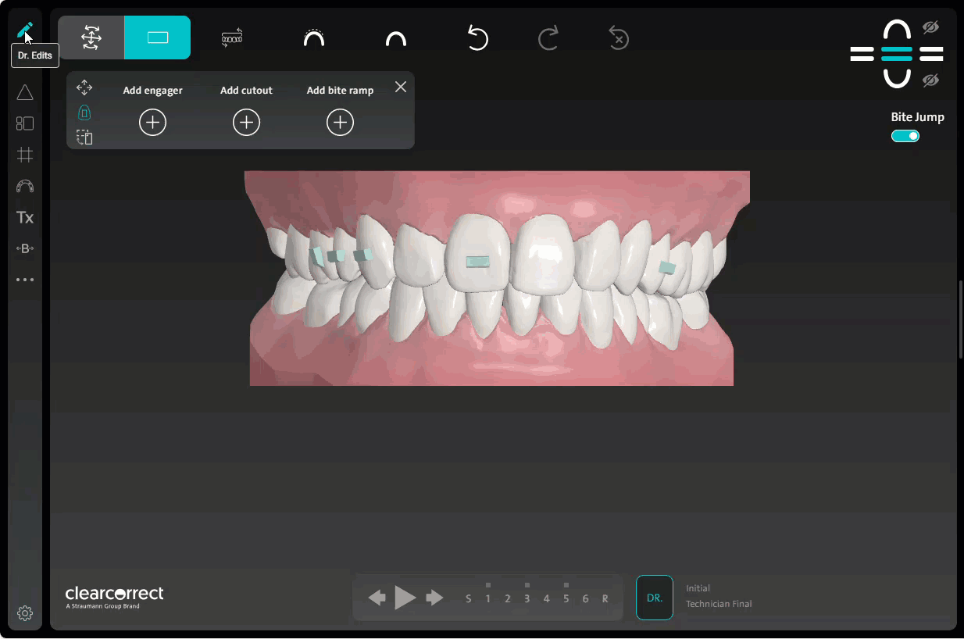Select the grid overlay tool in sidebar
Screen dimensions: 964x639
click(x=24, y=155)
